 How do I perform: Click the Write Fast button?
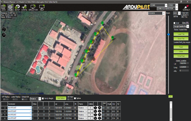pos(181,56)
